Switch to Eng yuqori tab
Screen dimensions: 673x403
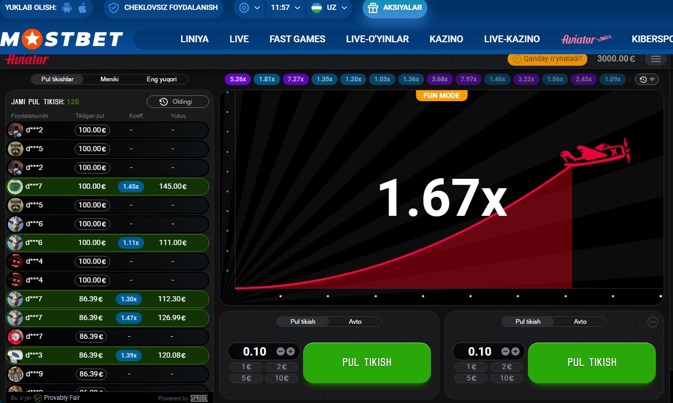click(x=162, y=79)
